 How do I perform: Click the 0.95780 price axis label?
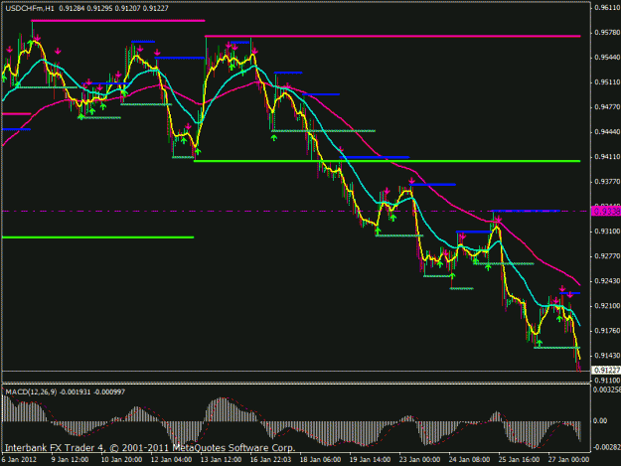coord(607,33)
